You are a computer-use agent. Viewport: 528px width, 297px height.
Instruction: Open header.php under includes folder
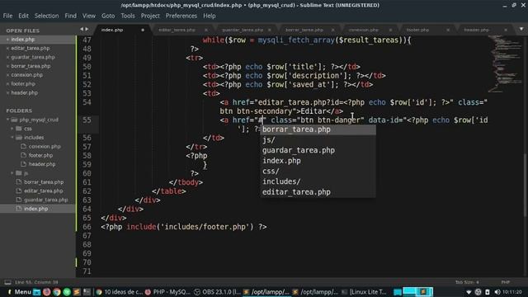42,164
